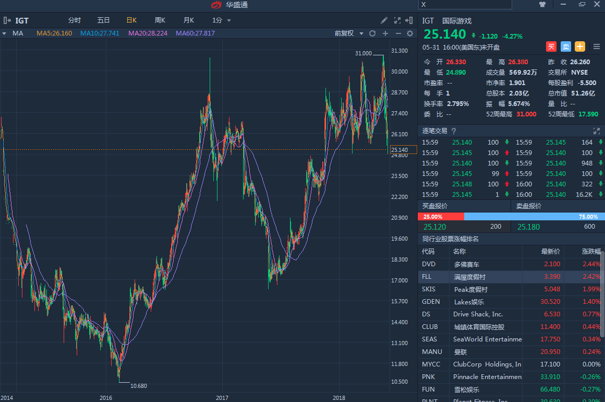The image size is (605, 402).
Task: Switch to the 周K weekly chart tab
Action: [x=160, y=20]
